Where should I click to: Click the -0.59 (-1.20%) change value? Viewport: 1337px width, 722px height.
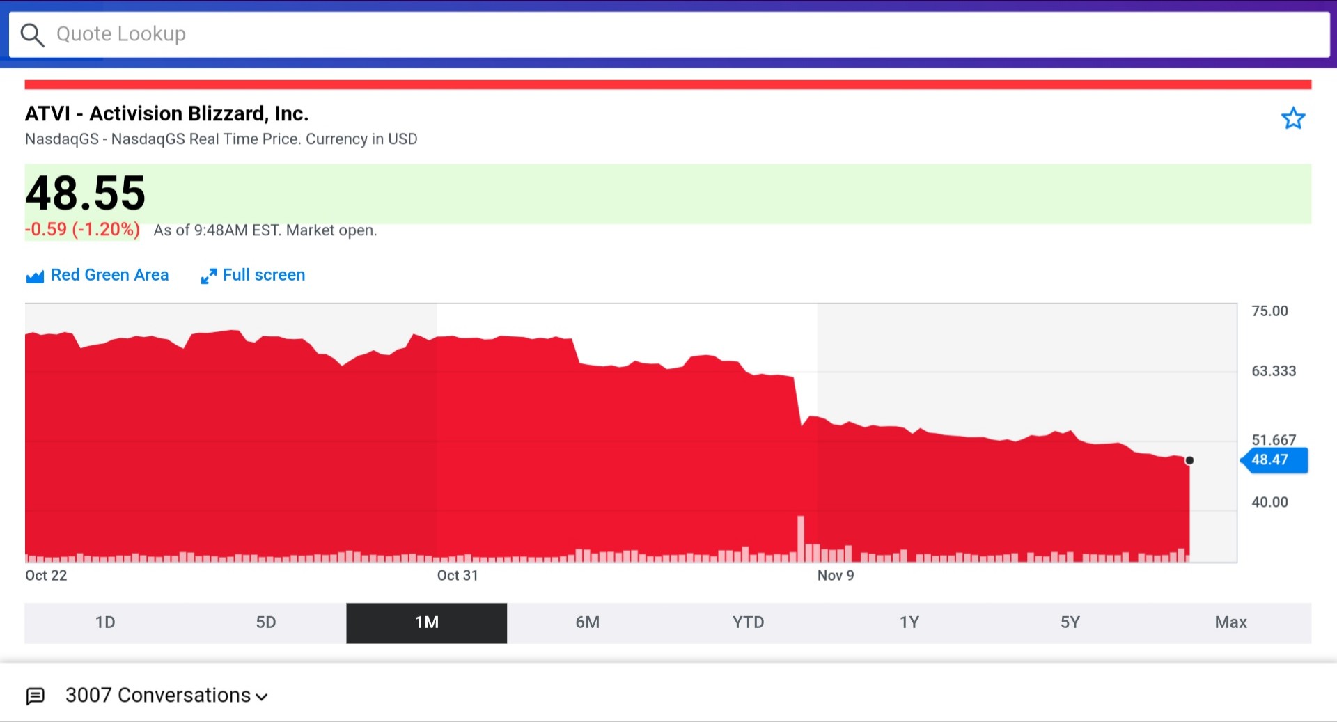pos(82,230)
